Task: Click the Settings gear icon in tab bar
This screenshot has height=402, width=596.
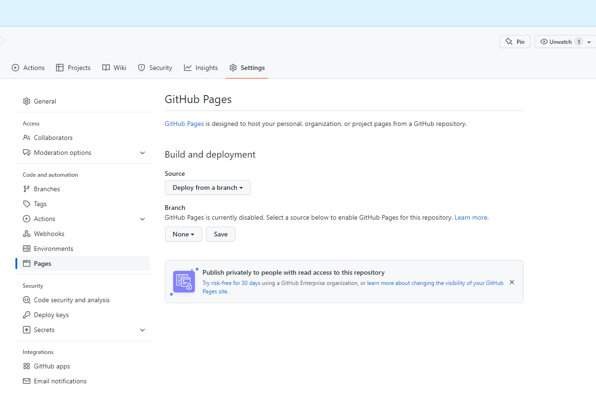Action: tap(233, 68)
